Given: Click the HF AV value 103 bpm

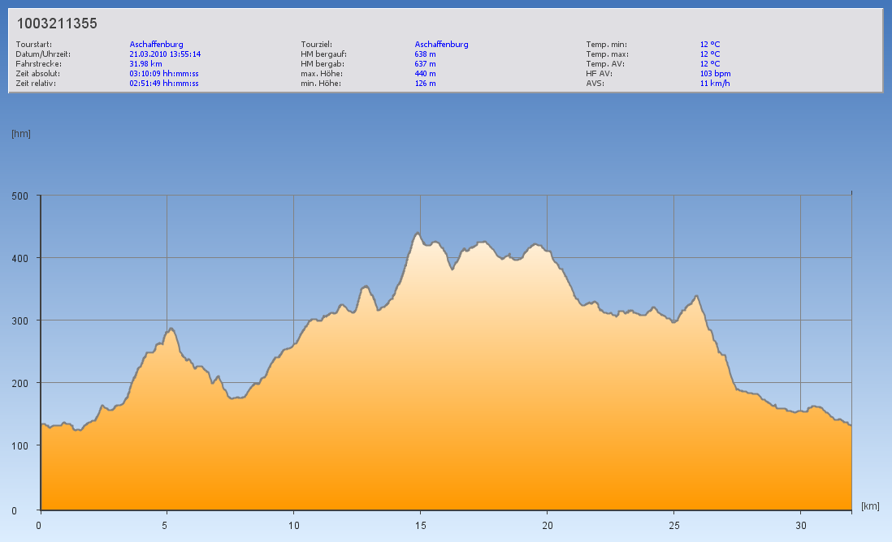Looking at the screenshot, I should (715, 74).
